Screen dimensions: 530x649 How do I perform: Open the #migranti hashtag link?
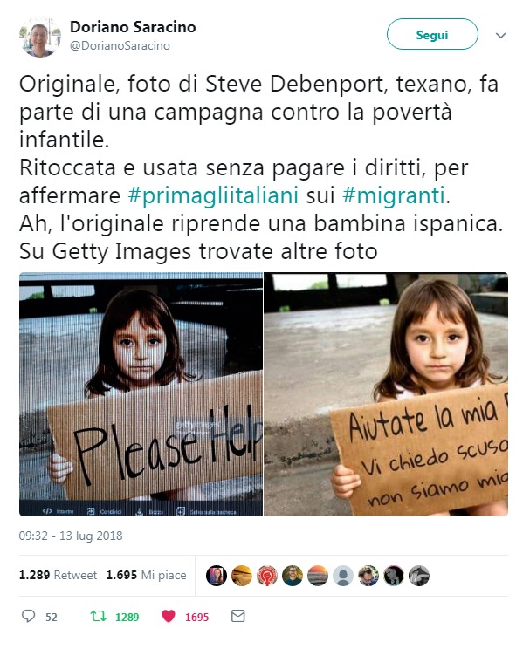pos(394,195)
